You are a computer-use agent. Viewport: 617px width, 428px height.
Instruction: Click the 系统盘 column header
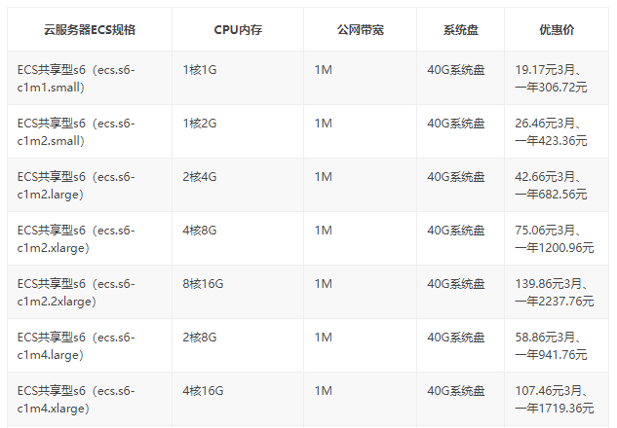click(x=460, y=30)
